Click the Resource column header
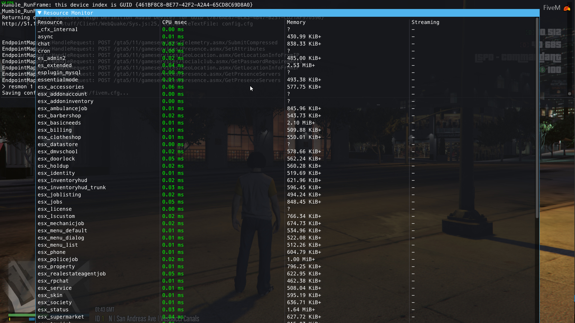Screen dimensions: 575x323 pyautogui.click(x=50, y=22)
